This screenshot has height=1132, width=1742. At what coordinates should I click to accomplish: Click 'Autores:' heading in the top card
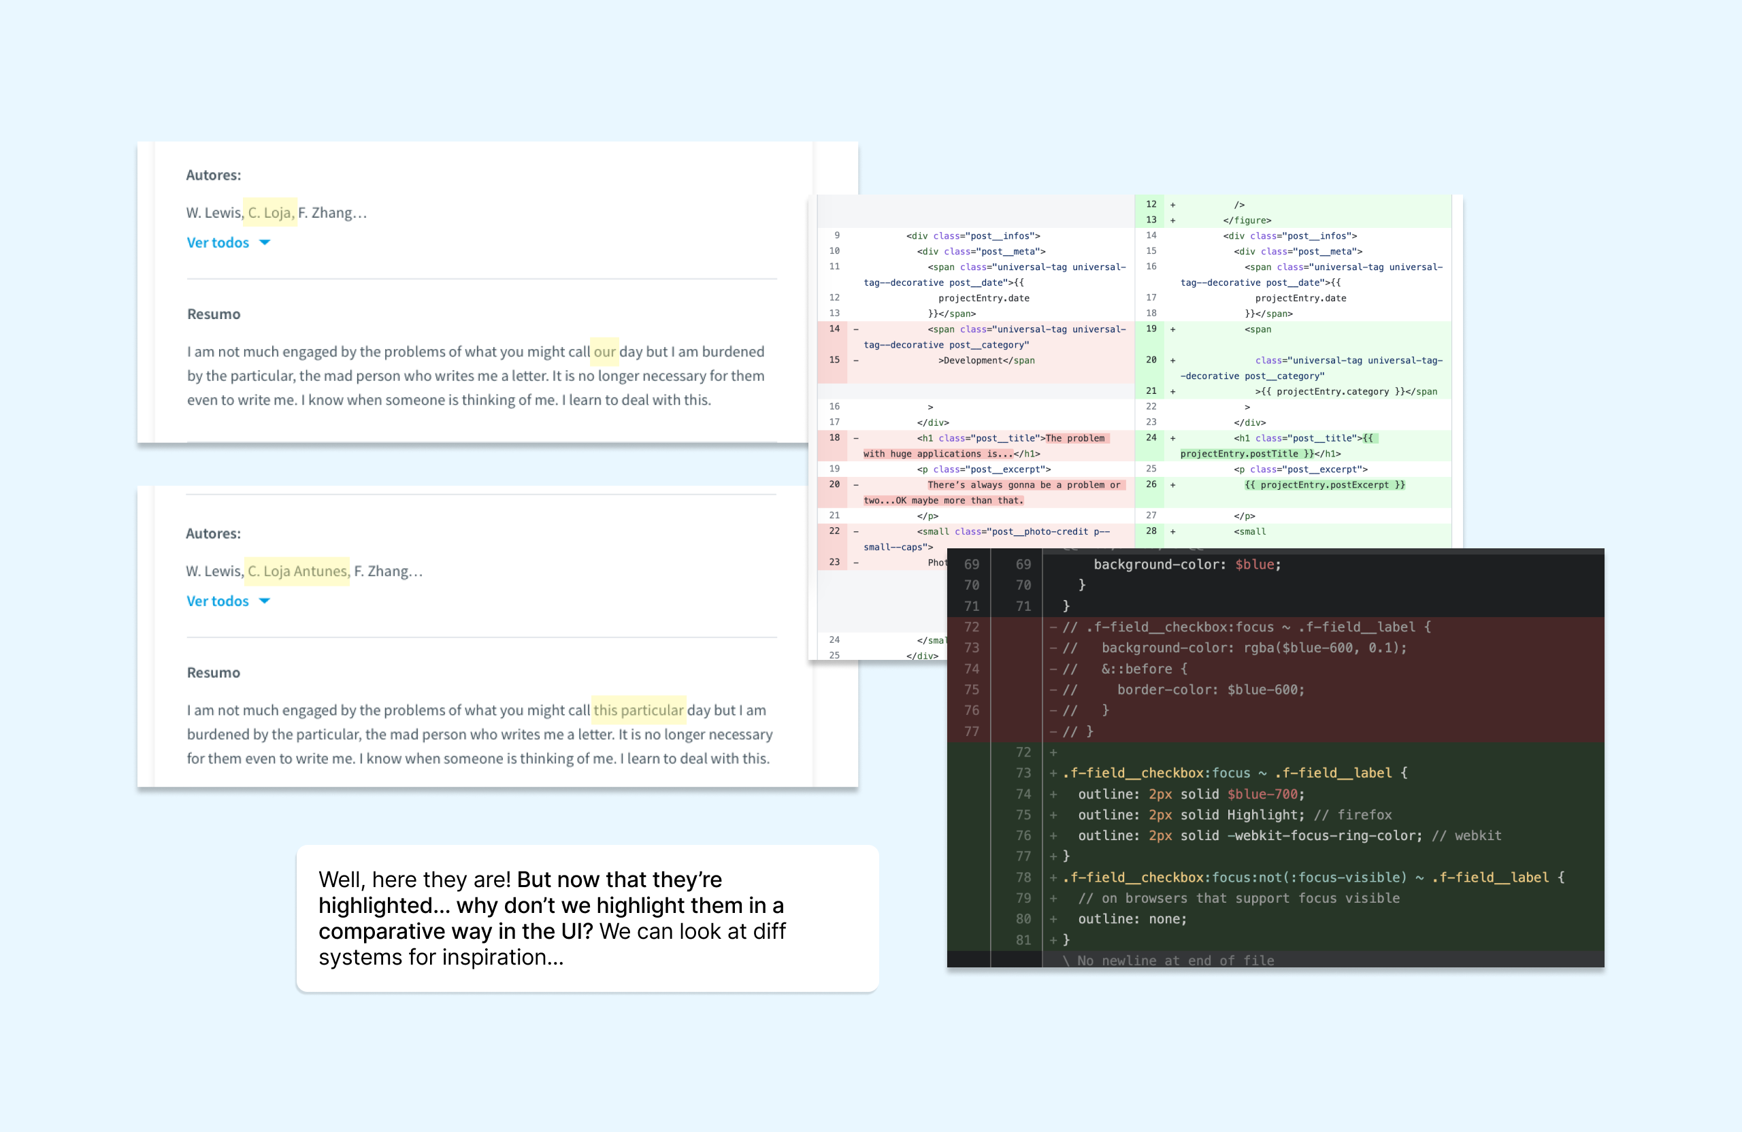coord(213,175)
